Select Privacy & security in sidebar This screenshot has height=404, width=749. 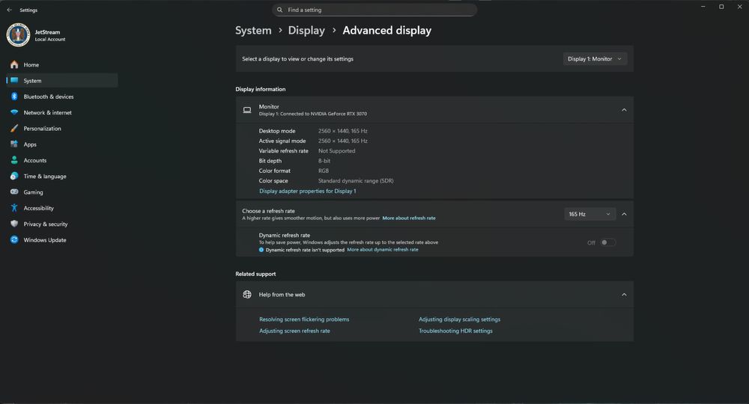(x=62, y=224)
